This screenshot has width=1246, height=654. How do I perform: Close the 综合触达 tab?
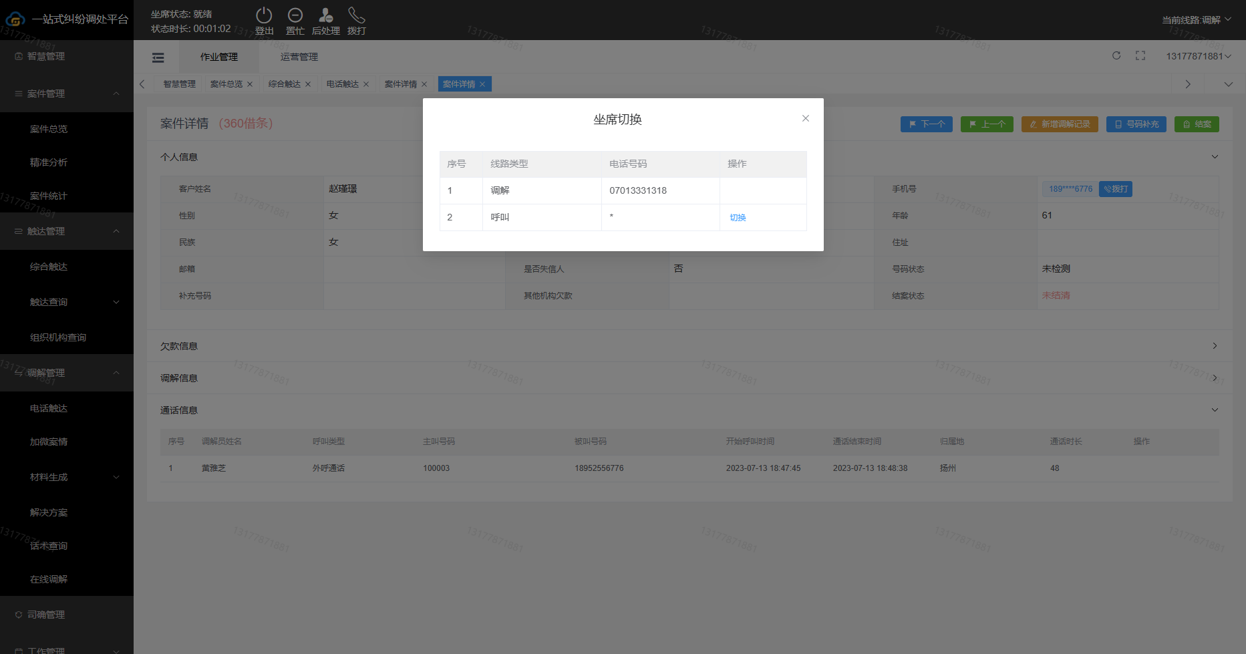(308, 84)
